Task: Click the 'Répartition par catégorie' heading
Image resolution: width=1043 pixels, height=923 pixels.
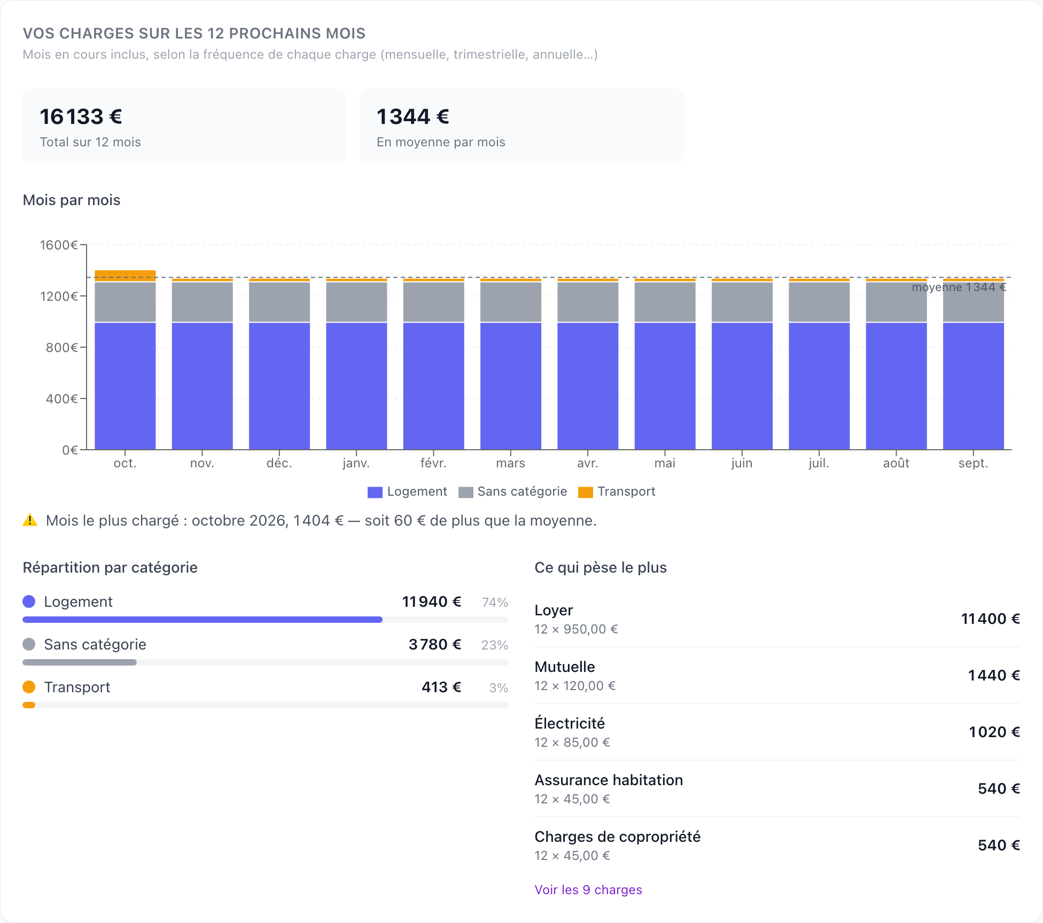Action: click(110, 567)
